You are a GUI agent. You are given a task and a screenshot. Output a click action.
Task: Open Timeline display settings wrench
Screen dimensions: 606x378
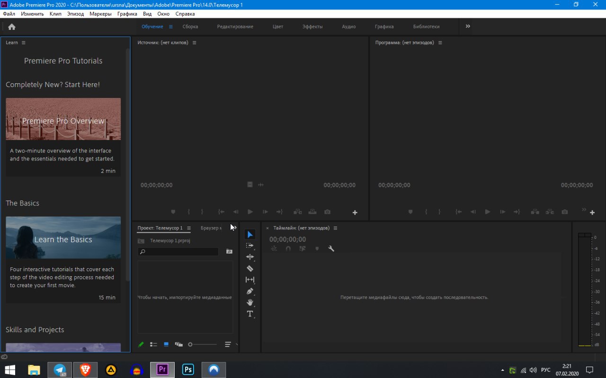331,248
